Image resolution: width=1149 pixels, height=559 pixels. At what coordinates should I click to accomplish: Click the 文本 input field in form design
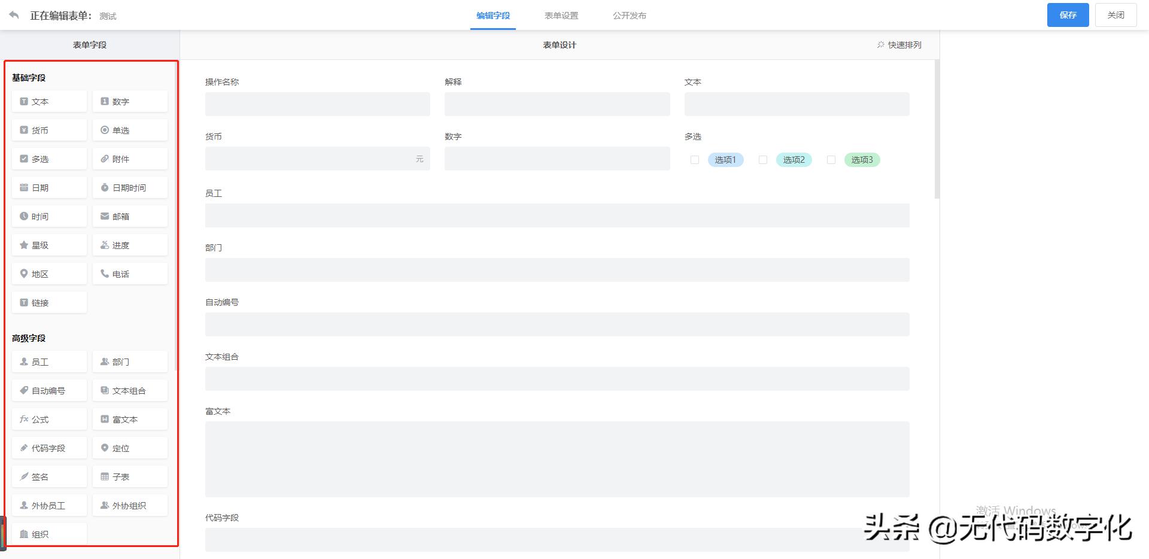797,104
